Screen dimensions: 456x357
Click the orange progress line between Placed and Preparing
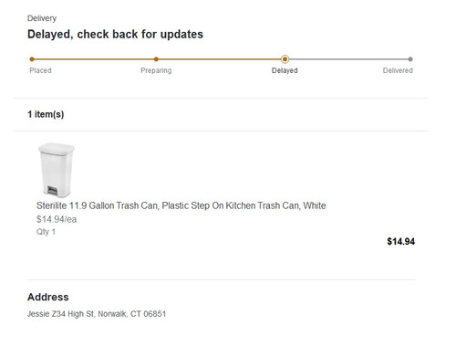coord(94,59)
